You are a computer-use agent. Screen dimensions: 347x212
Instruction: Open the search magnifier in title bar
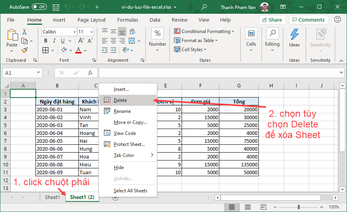(204, 7)
